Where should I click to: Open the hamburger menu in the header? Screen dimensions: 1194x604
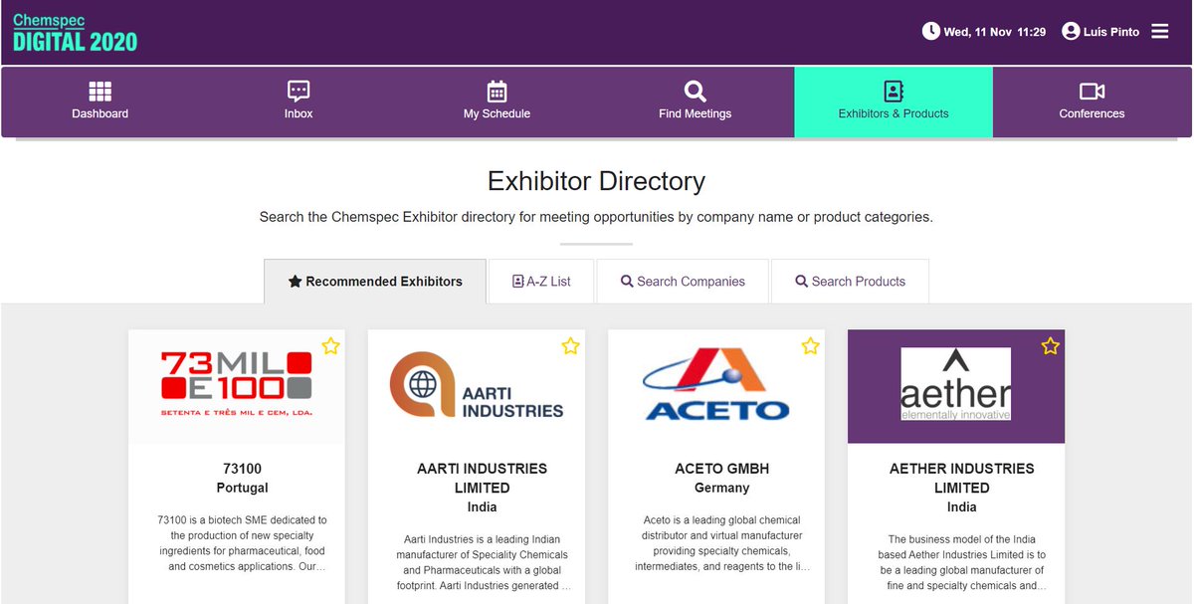1160,32
